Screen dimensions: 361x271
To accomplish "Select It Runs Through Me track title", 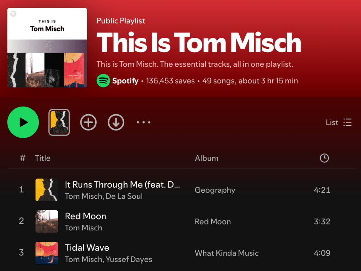I will 122,185.
